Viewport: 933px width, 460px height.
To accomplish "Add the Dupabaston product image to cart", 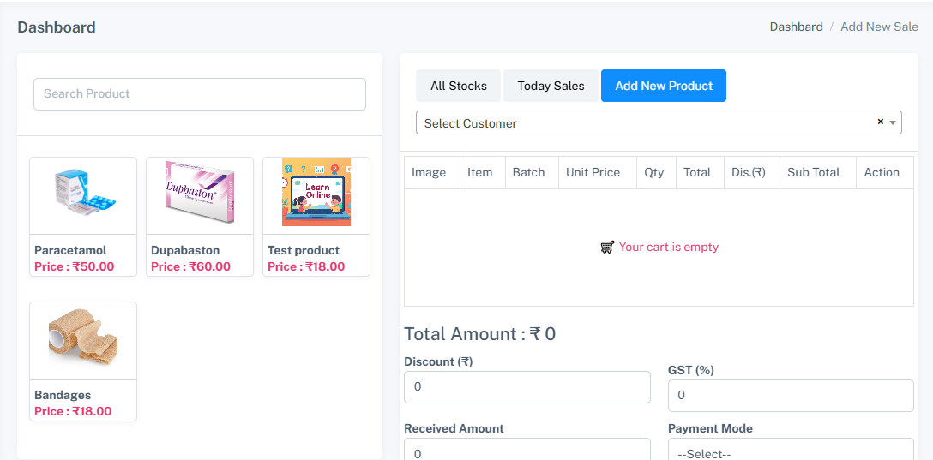I will pyautogui.click(x=200, y=195).
